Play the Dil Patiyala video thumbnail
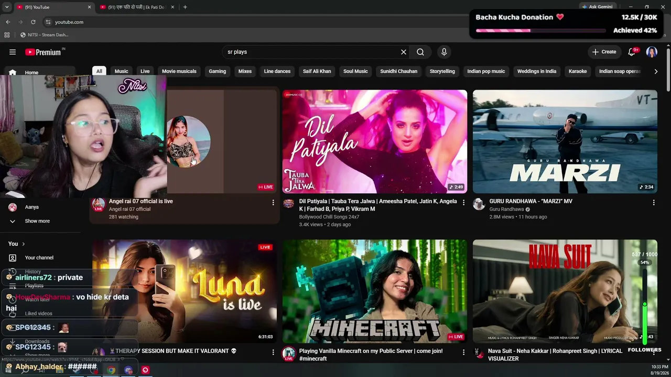Image resolution: width=671 pixels, height=377 pixels. click(x=375, y=141)
